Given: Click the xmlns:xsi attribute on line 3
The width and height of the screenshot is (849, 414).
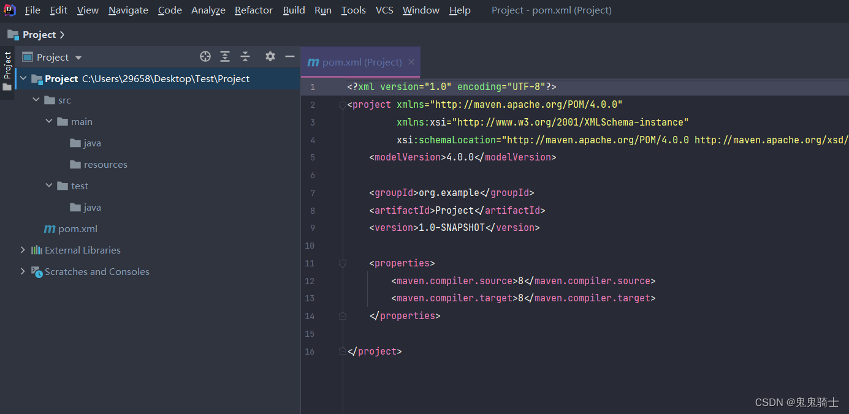Looking at the screenshot, I should pos(543,122).
